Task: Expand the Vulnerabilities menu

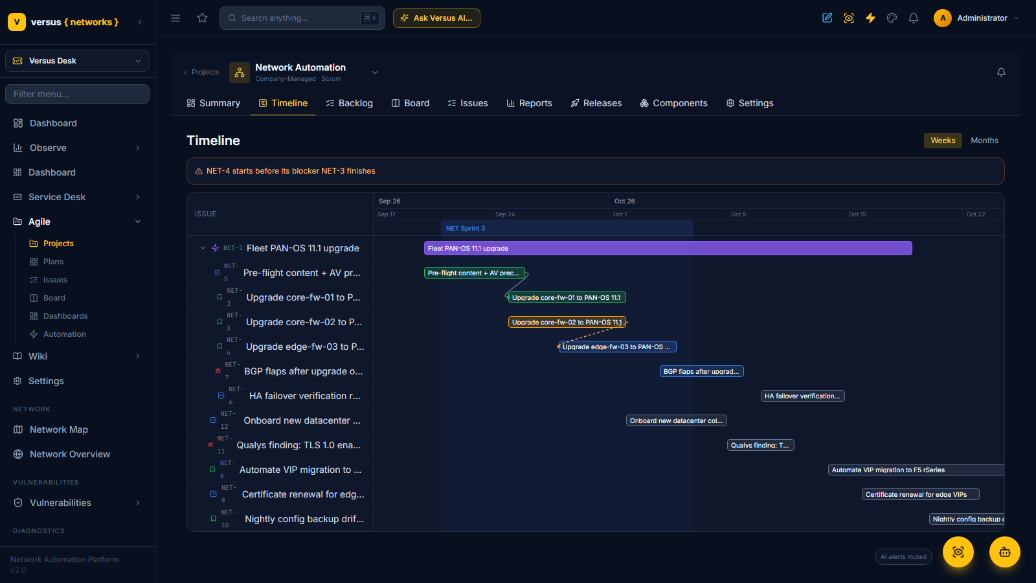Action: click(x=78, y=503)
